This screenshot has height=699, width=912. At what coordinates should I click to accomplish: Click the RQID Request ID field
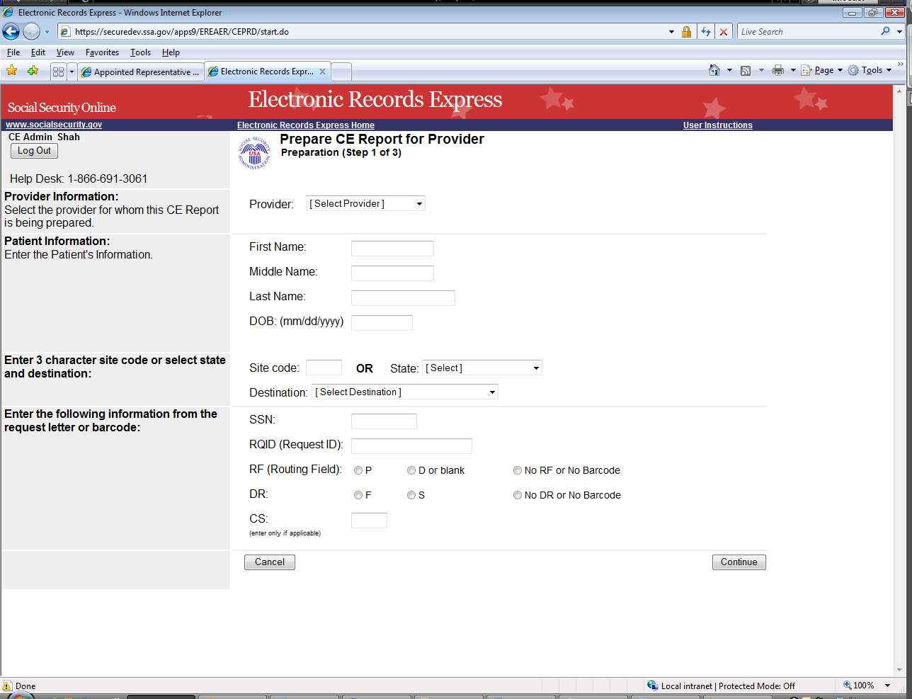[411, 446]
